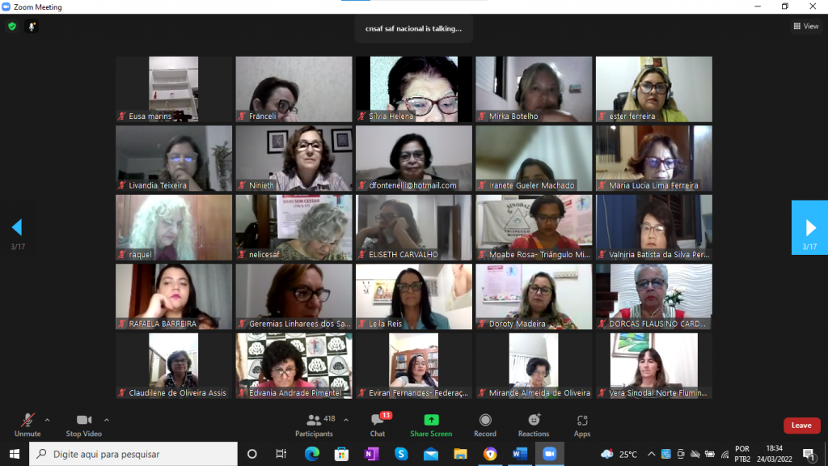This screenshot has width=828, height=466.
Task: Open Microsoft Word from the taskbar
Action: pos(519,454)
